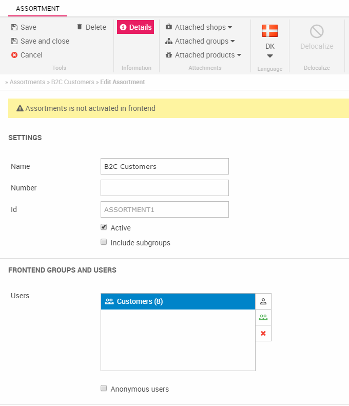Click into the Number input field
This screenshot has height=406, width=349.
point(164,188)
